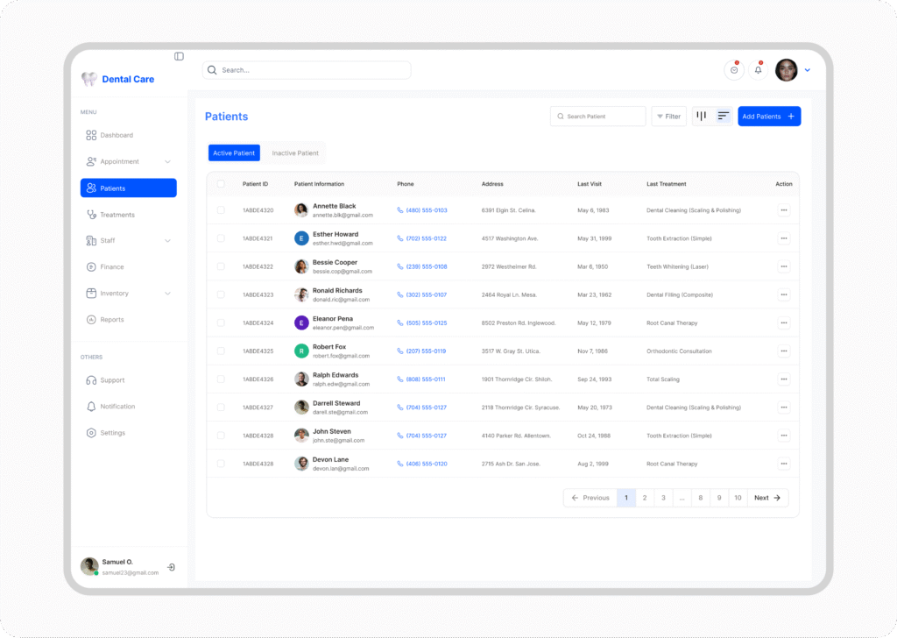
Task: Go to page 3 in pagination
Action: [x=663, y=498]
